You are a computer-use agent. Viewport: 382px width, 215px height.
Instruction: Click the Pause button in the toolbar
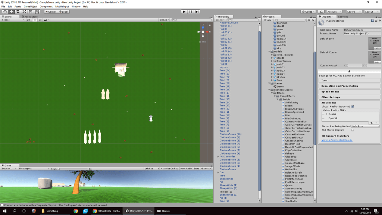pos(191,12)
